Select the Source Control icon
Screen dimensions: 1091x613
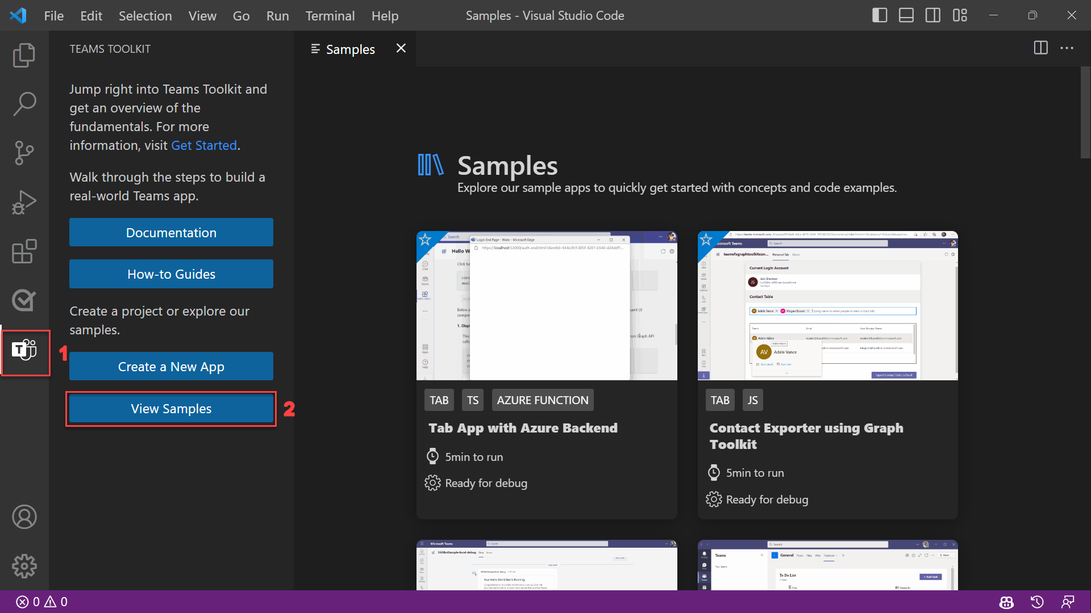(24, 153)
